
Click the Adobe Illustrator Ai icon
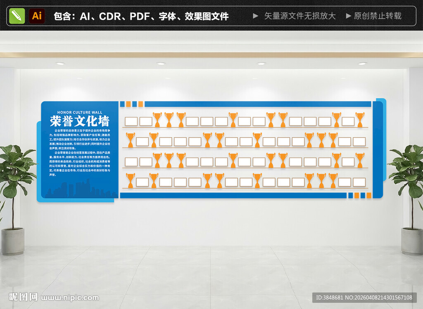click(37, 16)
